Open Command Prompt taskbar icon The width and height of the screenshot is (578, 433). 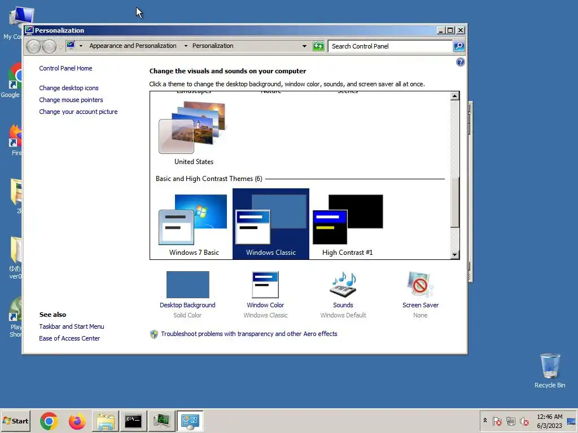(x=133, y=421)
